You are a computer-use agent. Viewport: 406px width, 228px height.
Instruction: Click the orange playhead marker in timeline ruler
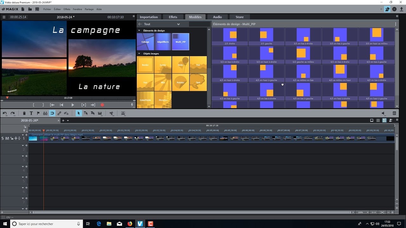click(x=44, y=130)
